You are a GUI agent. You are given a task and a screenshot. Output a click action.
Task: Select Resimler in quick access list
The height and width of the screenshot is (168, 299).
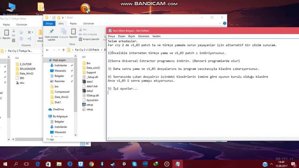[59, 81]
